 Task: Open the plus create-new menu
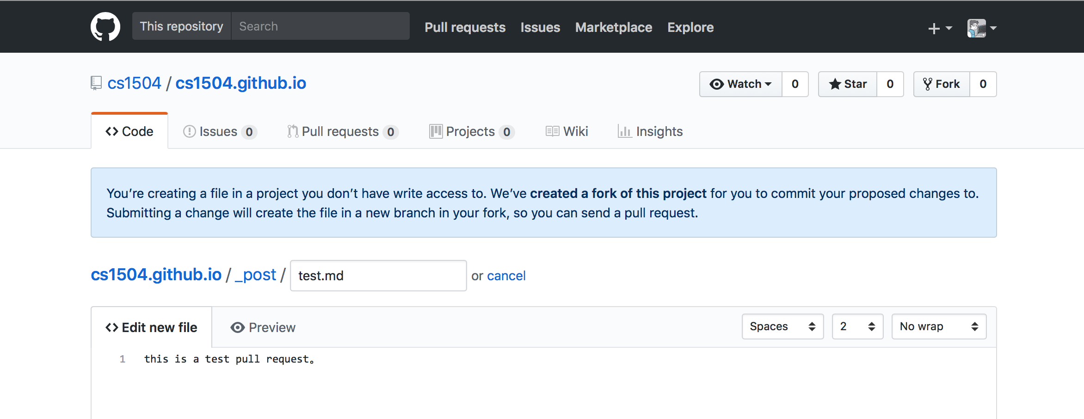[x=940, y=28]
